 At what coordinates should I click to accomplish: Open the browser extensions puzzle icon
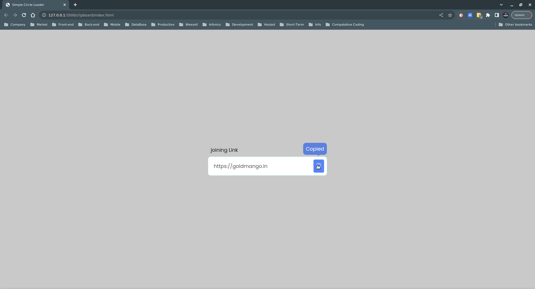click(488, 15)
